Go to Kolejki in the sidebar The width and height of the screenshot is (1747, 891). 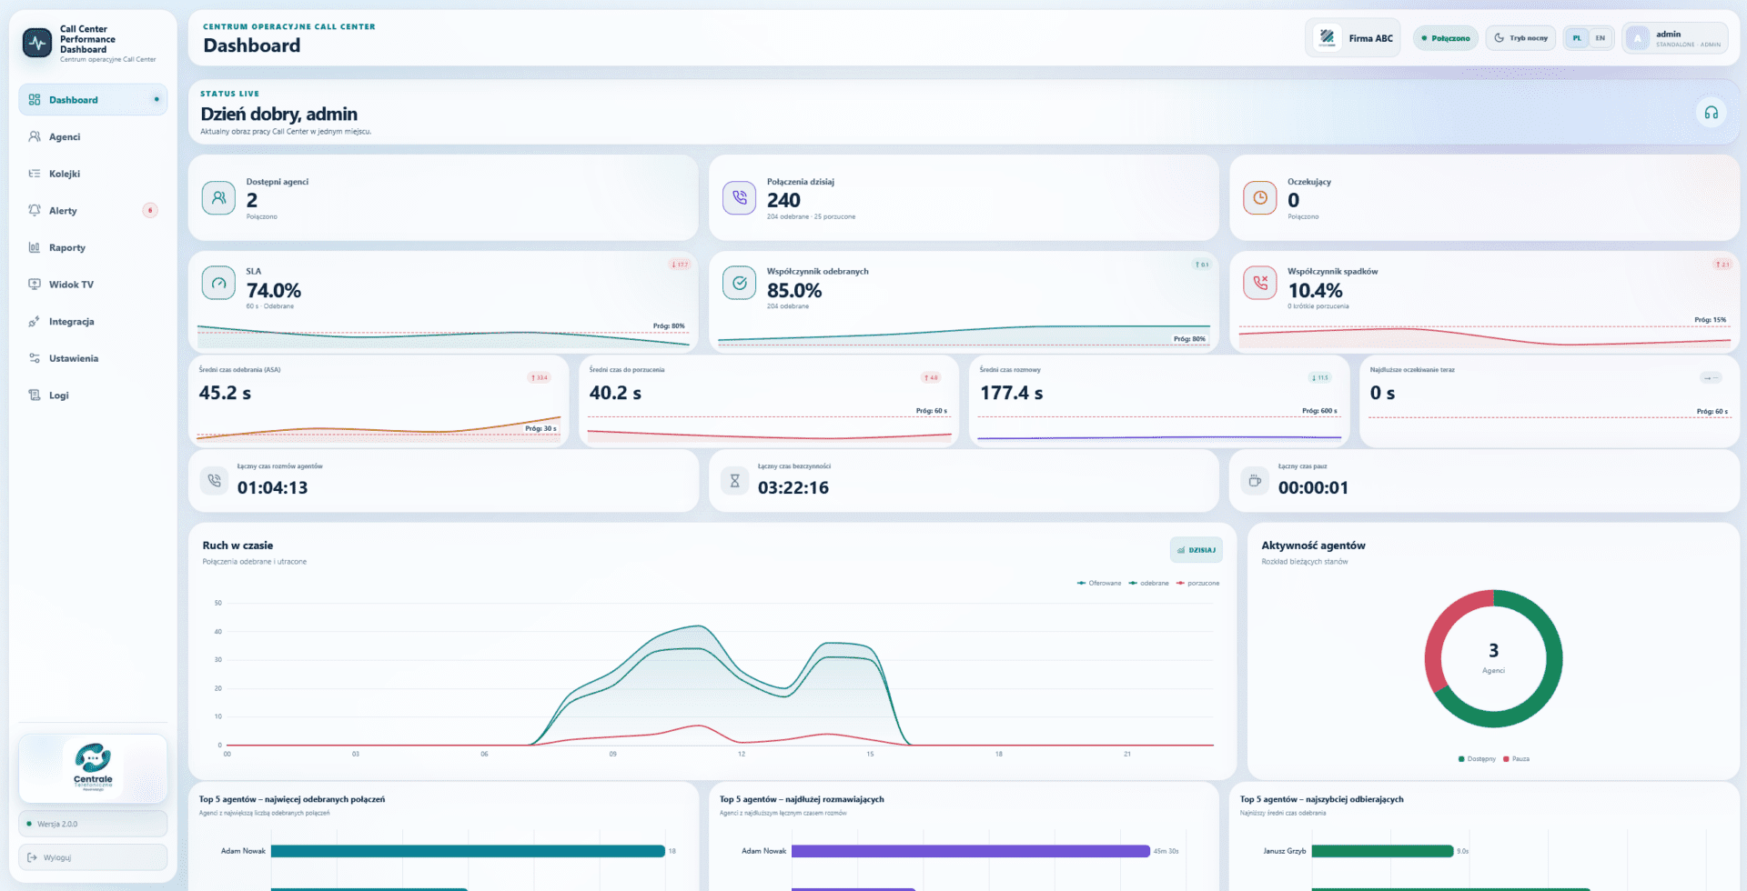[93, 174]
